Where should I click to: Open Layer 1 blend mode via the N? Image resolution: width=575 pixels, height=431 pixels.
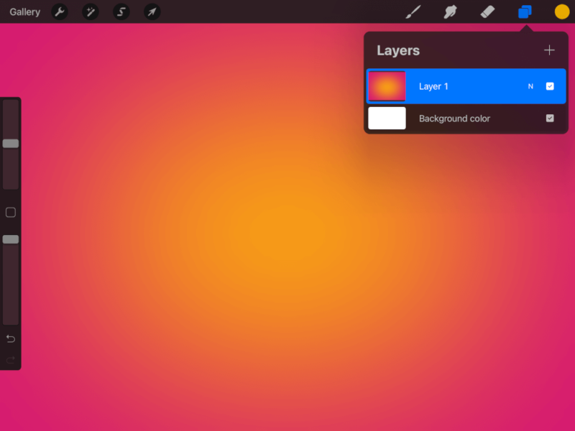click(x=530, y=85)
